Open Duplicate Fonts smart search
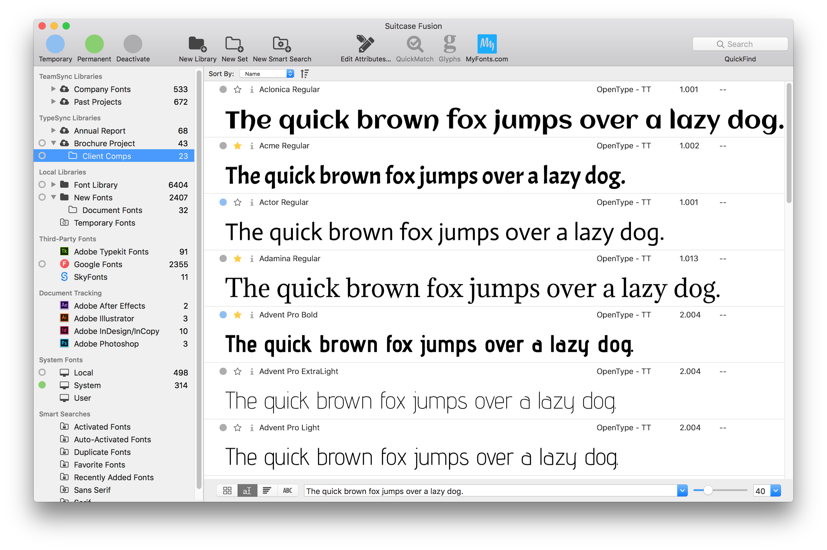This screenshot has width=827, height=550. [102, 452]
